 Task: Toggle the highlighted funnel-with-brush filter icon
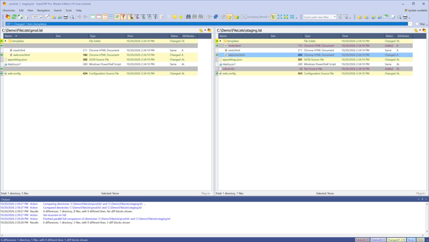click(x=131, y=17)
